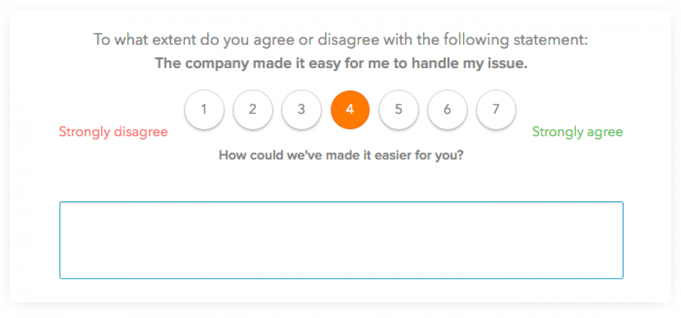Pick the lowest score nearest Strongly disagree

[x=204, y=109]
